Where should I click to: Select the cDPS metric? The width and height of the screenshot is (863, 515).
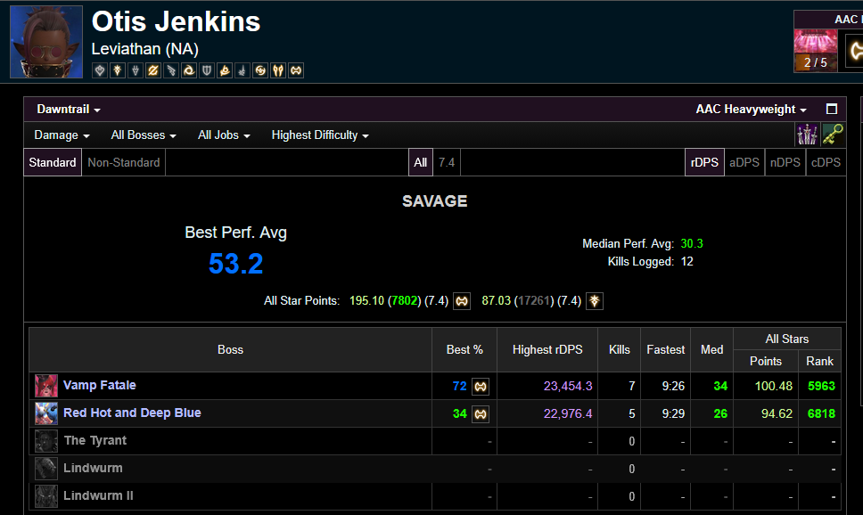[826, 162]
